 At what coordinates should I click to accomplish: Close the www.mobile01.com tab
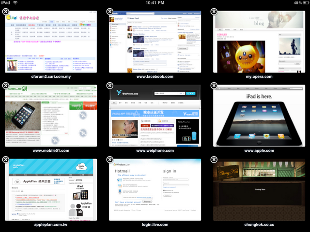pyautogui.click(x=6, y=86)
